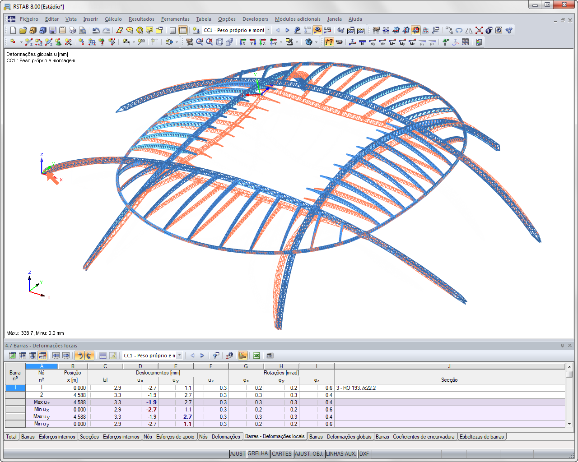578x462 pixels.
Task: Select the row header for bar 1
Action: pos(15,388)
